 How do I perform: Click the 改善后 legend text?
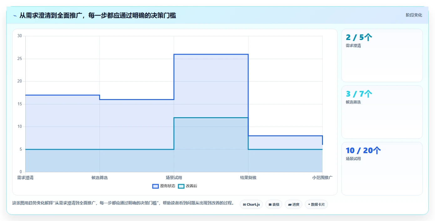pos(192,186)
